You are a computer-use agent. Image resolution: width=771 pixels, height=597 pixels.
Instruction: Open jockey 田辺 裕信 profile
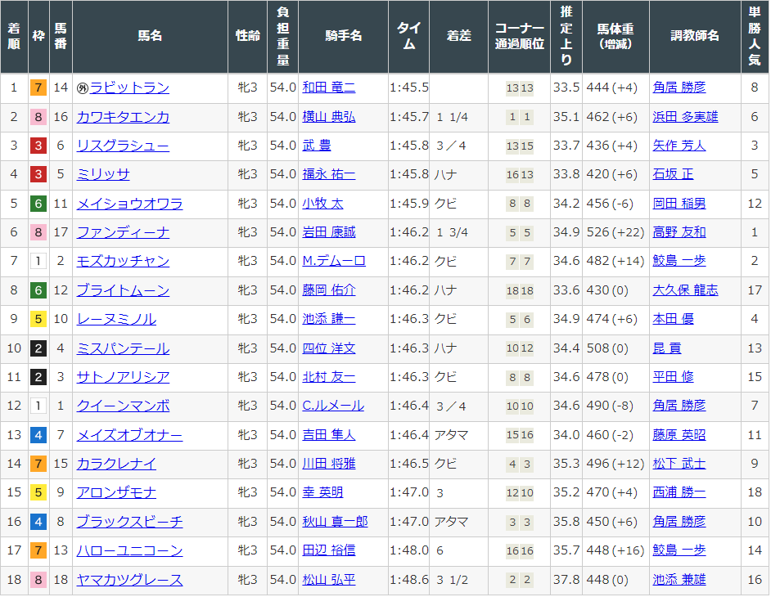[328, 550]
